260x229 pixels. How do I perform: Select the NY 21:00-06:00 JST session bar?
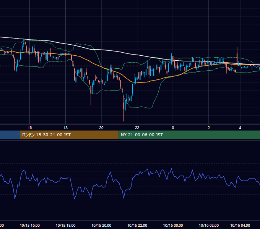coord(189,135)
